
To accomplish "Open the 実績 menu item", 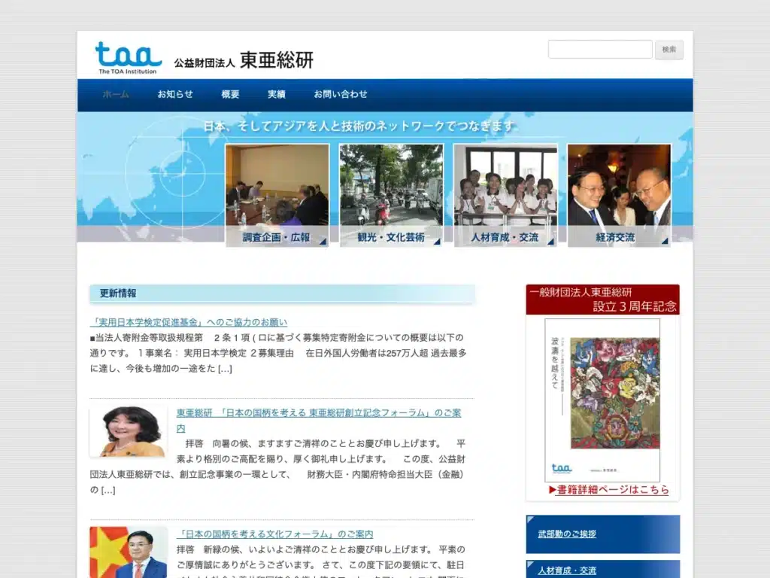I will click(277, 94).
